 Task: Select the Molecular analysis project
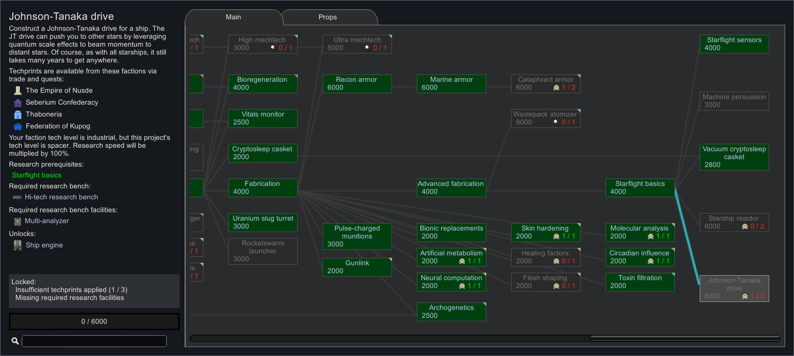point(640,233)
